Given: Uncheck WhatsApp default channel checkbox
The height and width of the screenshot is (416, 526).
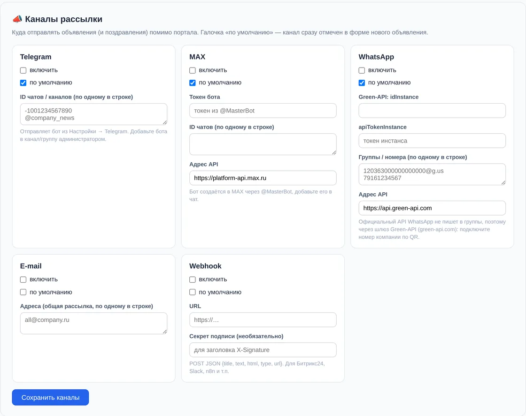Looking at the screenshot, I should pos(362,83).
